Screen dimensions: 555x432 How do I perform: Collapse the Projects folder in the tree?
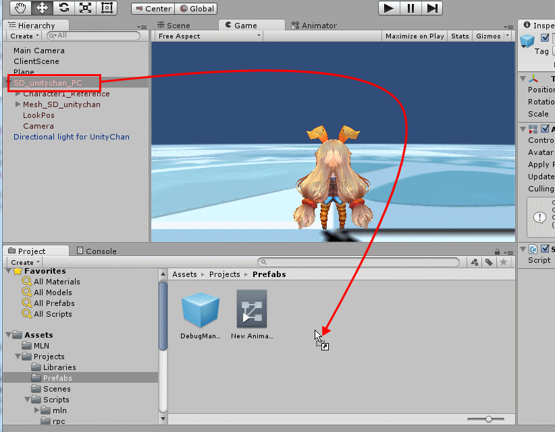click(18, 357)
